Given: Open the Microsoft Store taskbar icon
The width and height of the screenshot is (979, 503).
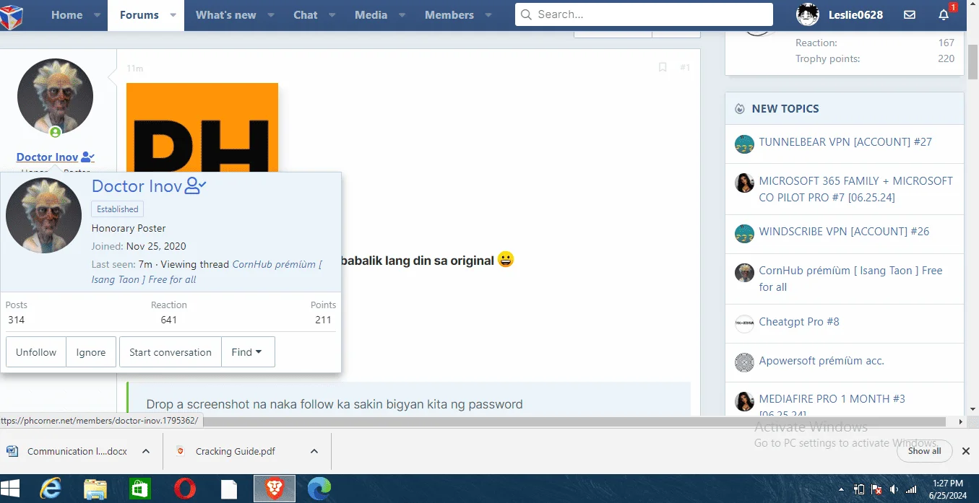Looking at the screenshot, I should (140, 489).
